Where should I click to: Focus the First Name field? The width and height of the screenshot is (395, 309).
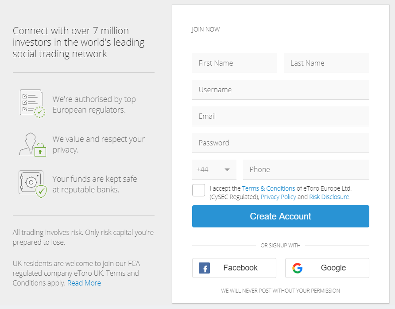pos(235,63)
